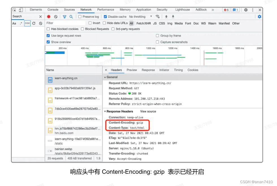277x186 pixels.
Task: Collapse the Response Headers section
Action: [105, 111]
